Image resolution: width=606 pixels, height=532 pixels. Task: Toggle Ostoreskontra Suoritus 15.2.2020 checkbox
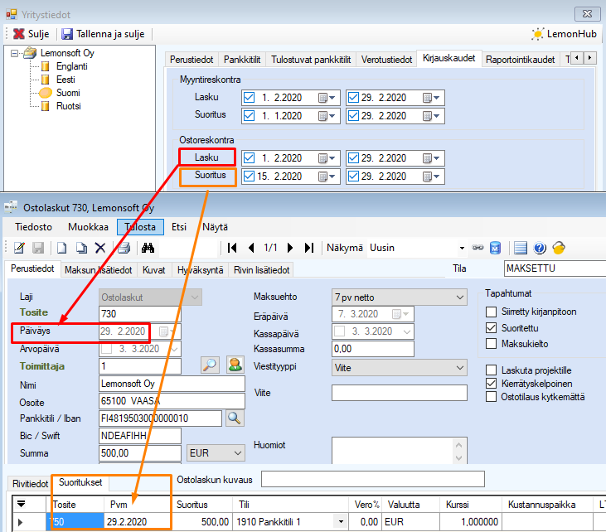[x=250, y=177]
